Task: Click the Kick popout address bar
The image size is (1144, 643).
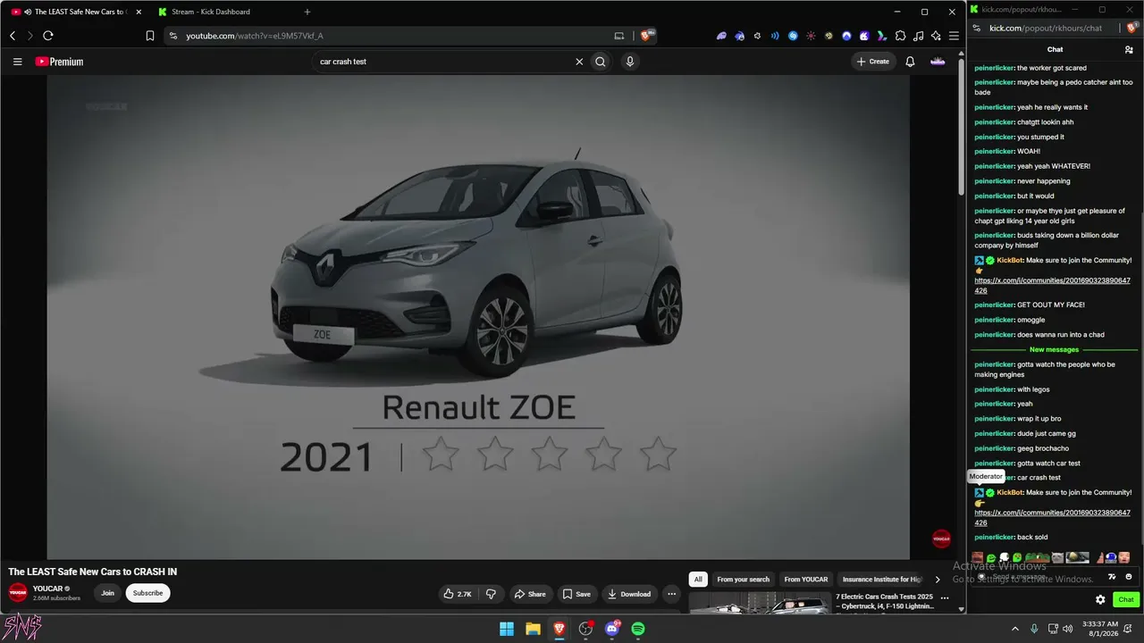Action: coord(1046,29)
